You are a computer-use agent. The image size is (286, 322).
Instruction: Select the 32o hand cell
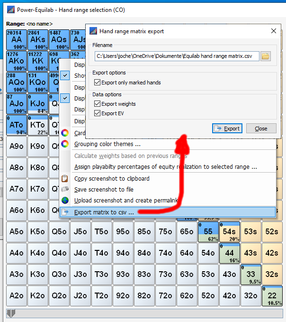[251, 296]
